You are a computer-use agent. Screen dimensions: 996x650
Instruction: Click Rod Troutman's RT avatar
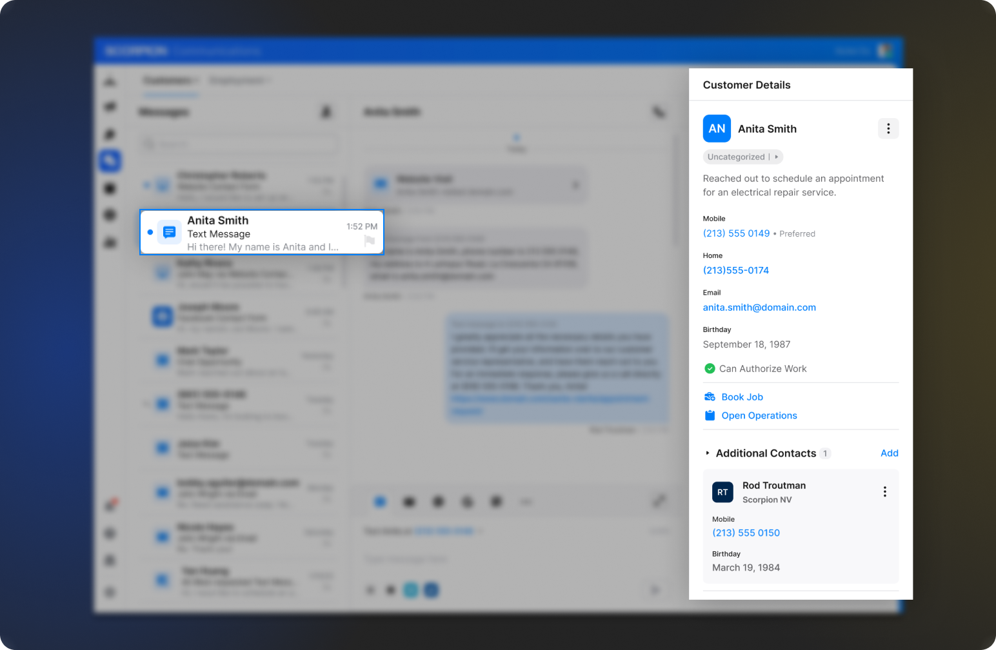coord(722,492)
